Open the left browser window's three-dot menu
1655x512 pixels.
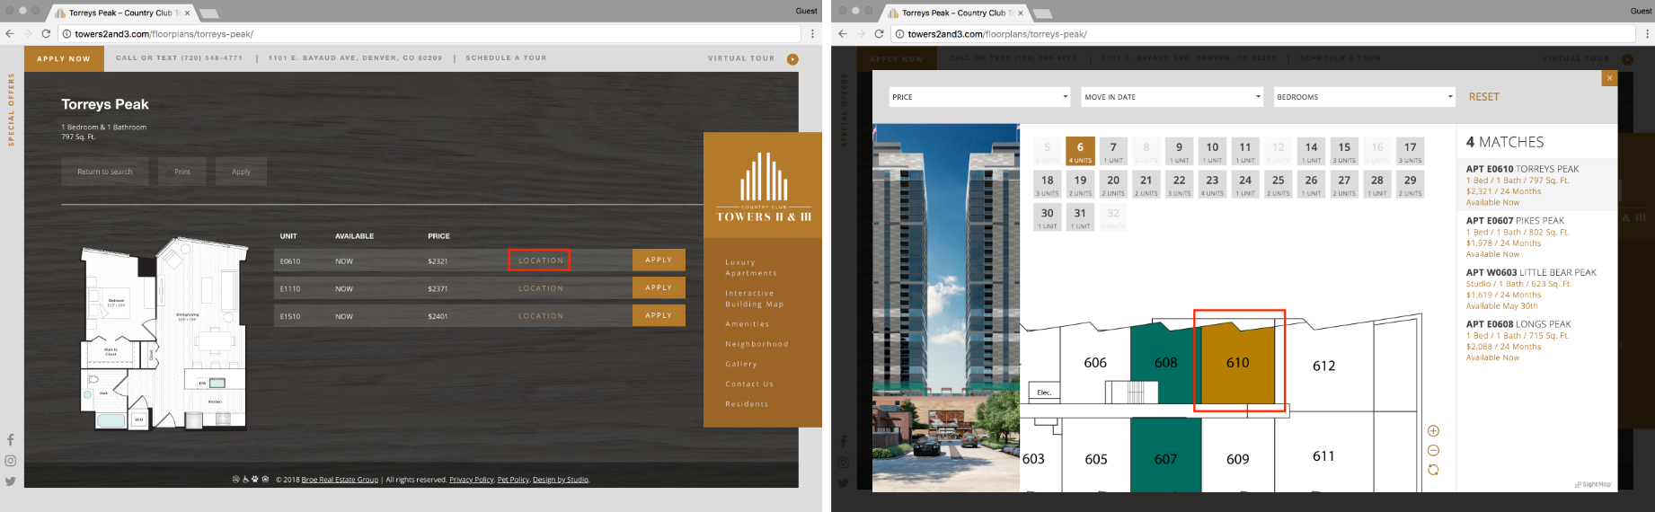[812, 33]
